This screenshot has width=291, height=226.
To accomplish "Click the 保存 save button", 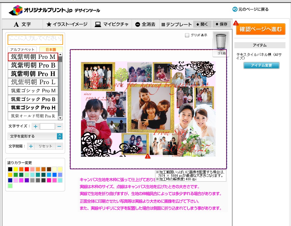I will pyautogui.click(x=222, y=24).
